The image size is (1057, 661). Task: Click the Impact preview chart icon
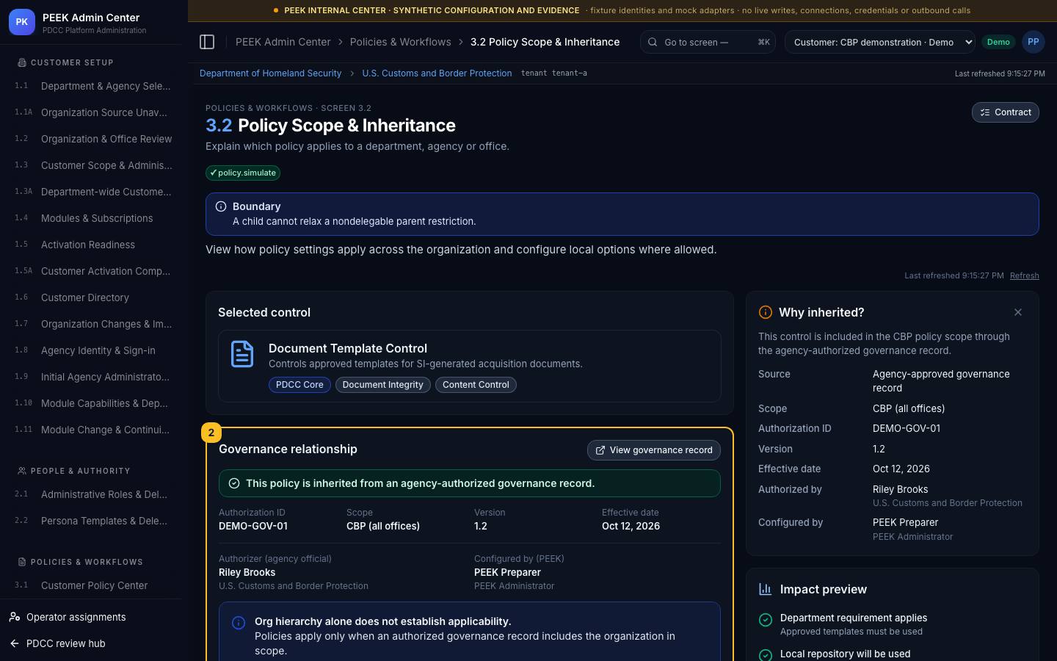click(765, 589)
